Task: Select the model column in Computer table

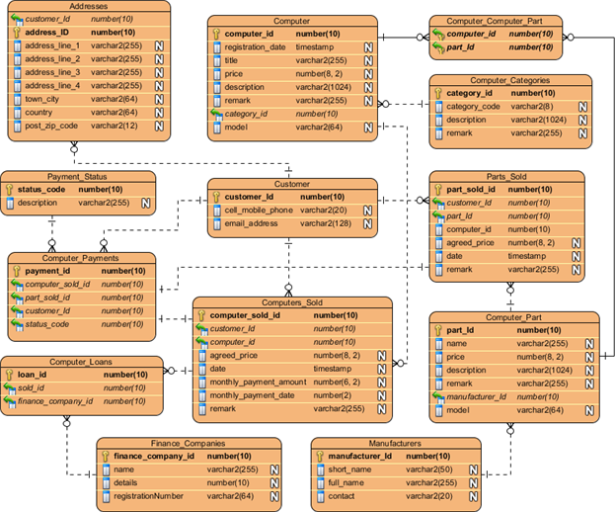Action: tap(236, 128)
